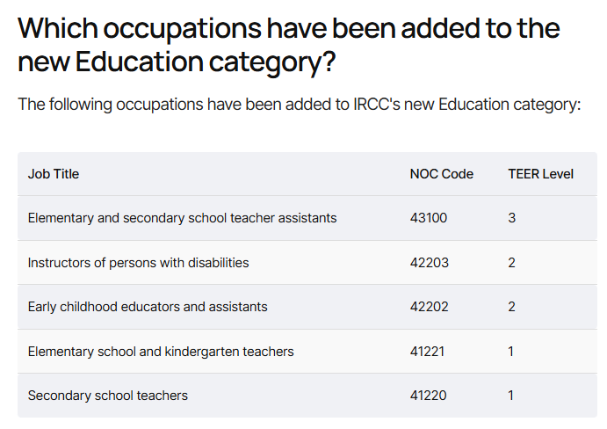
Task: Click TEER level 1 for kindergarten teachers row
Action: (511, 352)
